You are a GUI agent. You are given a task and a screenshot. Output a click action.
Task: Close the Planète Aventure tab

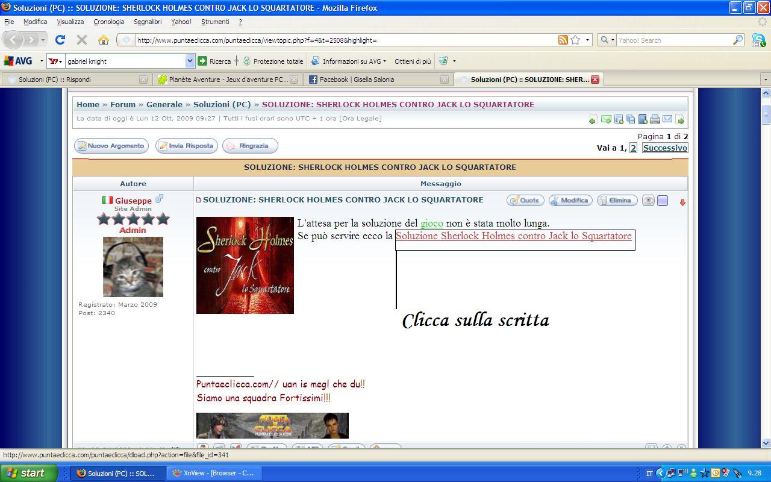[x=293, y=80]
